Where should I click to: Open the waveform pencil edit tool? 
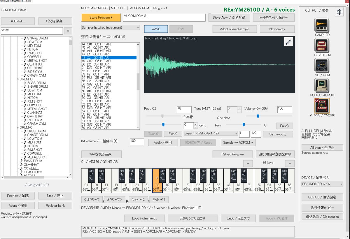(x=288, y=42)
